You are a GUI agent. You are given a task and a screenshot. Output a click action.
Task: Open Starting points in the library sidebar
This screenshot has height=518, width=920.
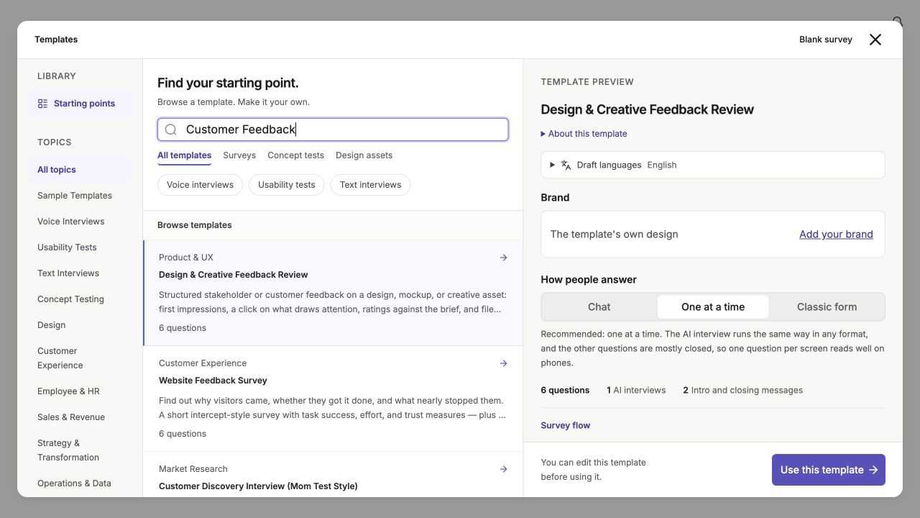(x=80, y=104)
